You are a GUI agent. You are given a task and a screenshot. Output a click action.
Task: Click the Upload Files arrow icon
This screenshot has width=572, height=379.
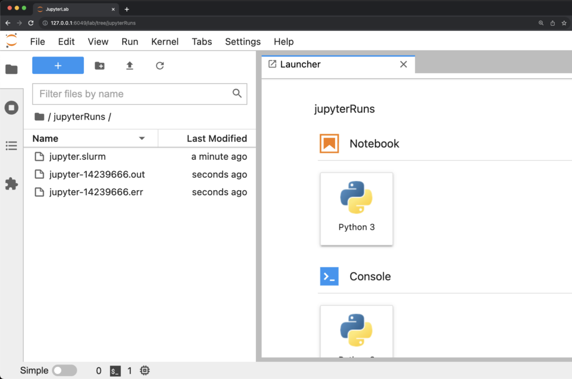tap(130, 65)
